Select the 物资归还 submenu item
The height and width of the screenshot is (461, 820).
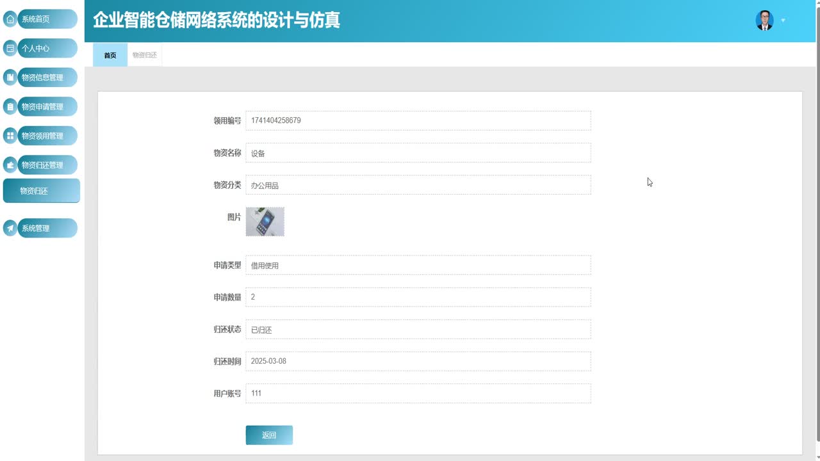point(42,191)
